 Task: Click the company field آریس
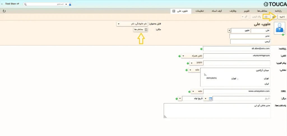coord(251,42)
